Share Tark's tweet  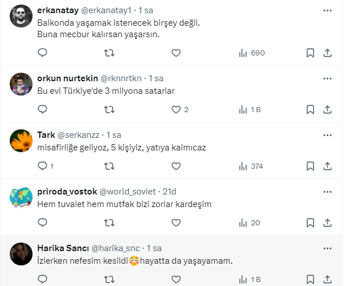tap(328, 166)
